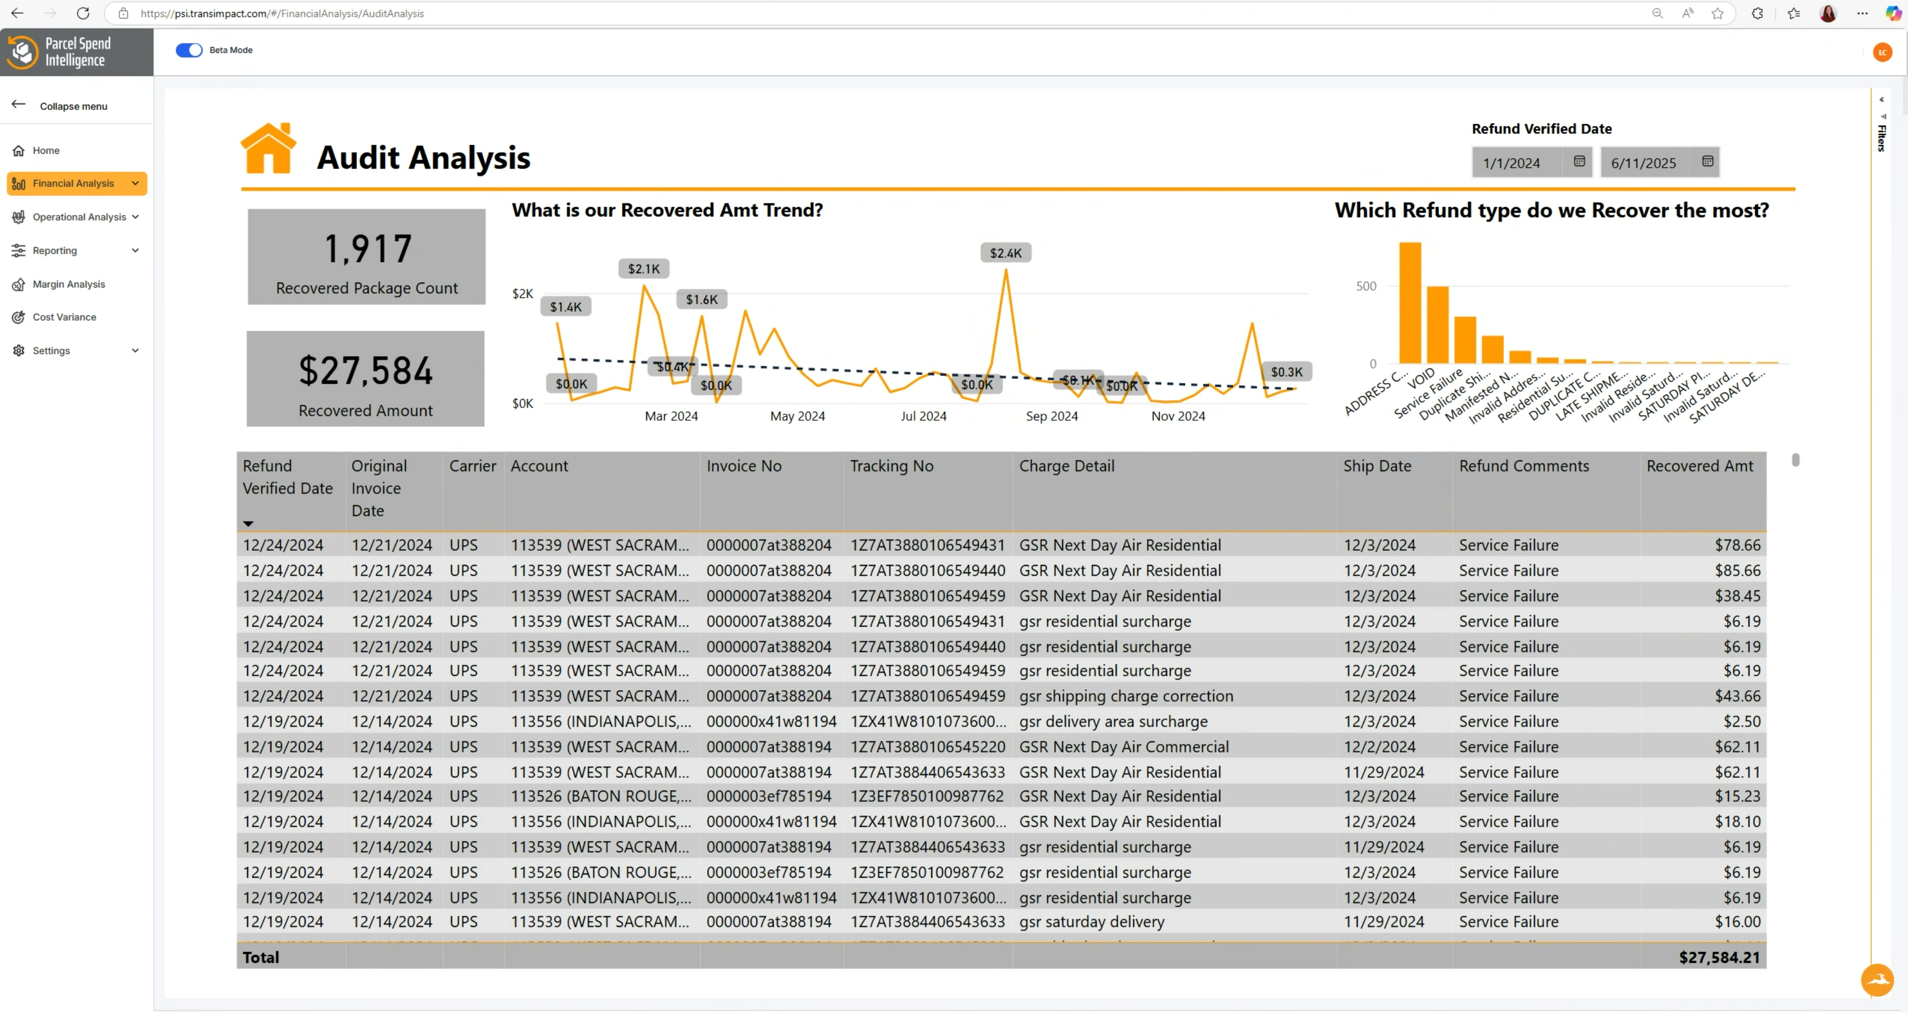The image size is (1908, 1013).
Task: Select the Margin Analysis icon
Action: [19, 284]
